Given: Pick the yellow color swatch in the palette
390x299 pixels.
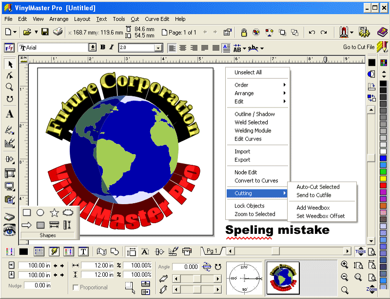Looking at the screenshot, I should click(x=383, y=178).
